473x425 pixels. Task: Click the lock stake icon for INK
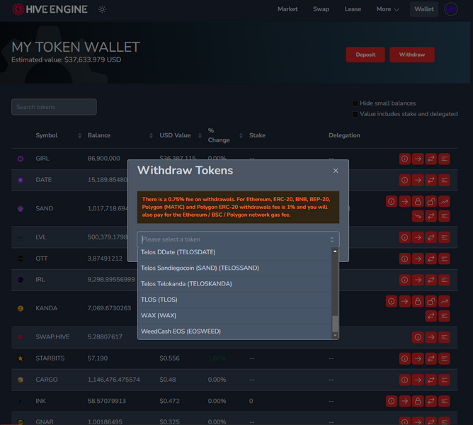418,401
